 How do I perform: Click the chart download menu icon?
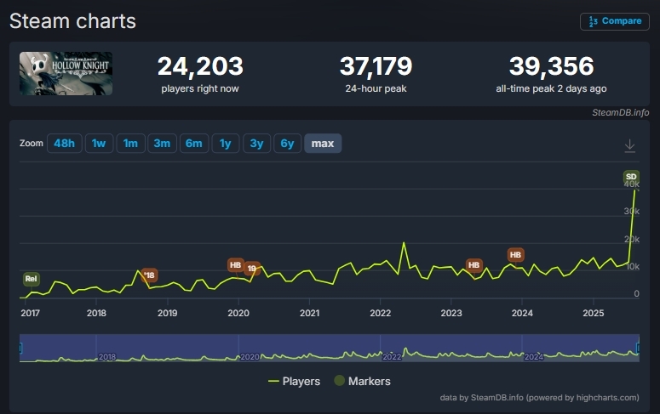coord(629,145)
